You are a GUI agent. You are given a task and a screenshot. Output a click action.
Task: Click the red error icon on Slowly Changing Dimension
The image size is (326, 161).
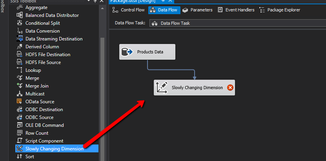click(230, 88)
